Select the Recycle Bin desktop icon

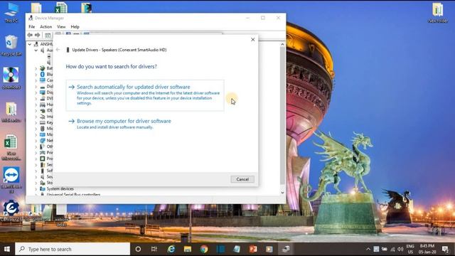[x=11, y=46]
